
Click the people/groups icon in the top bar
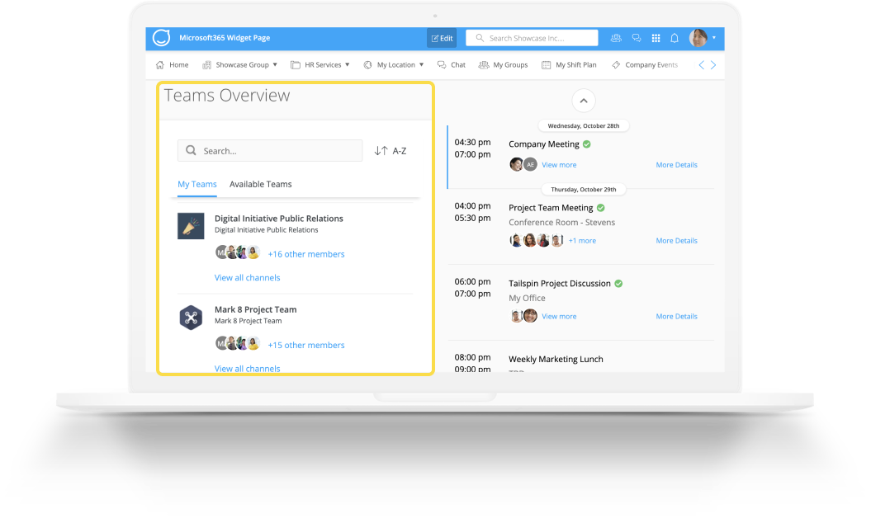616,37
